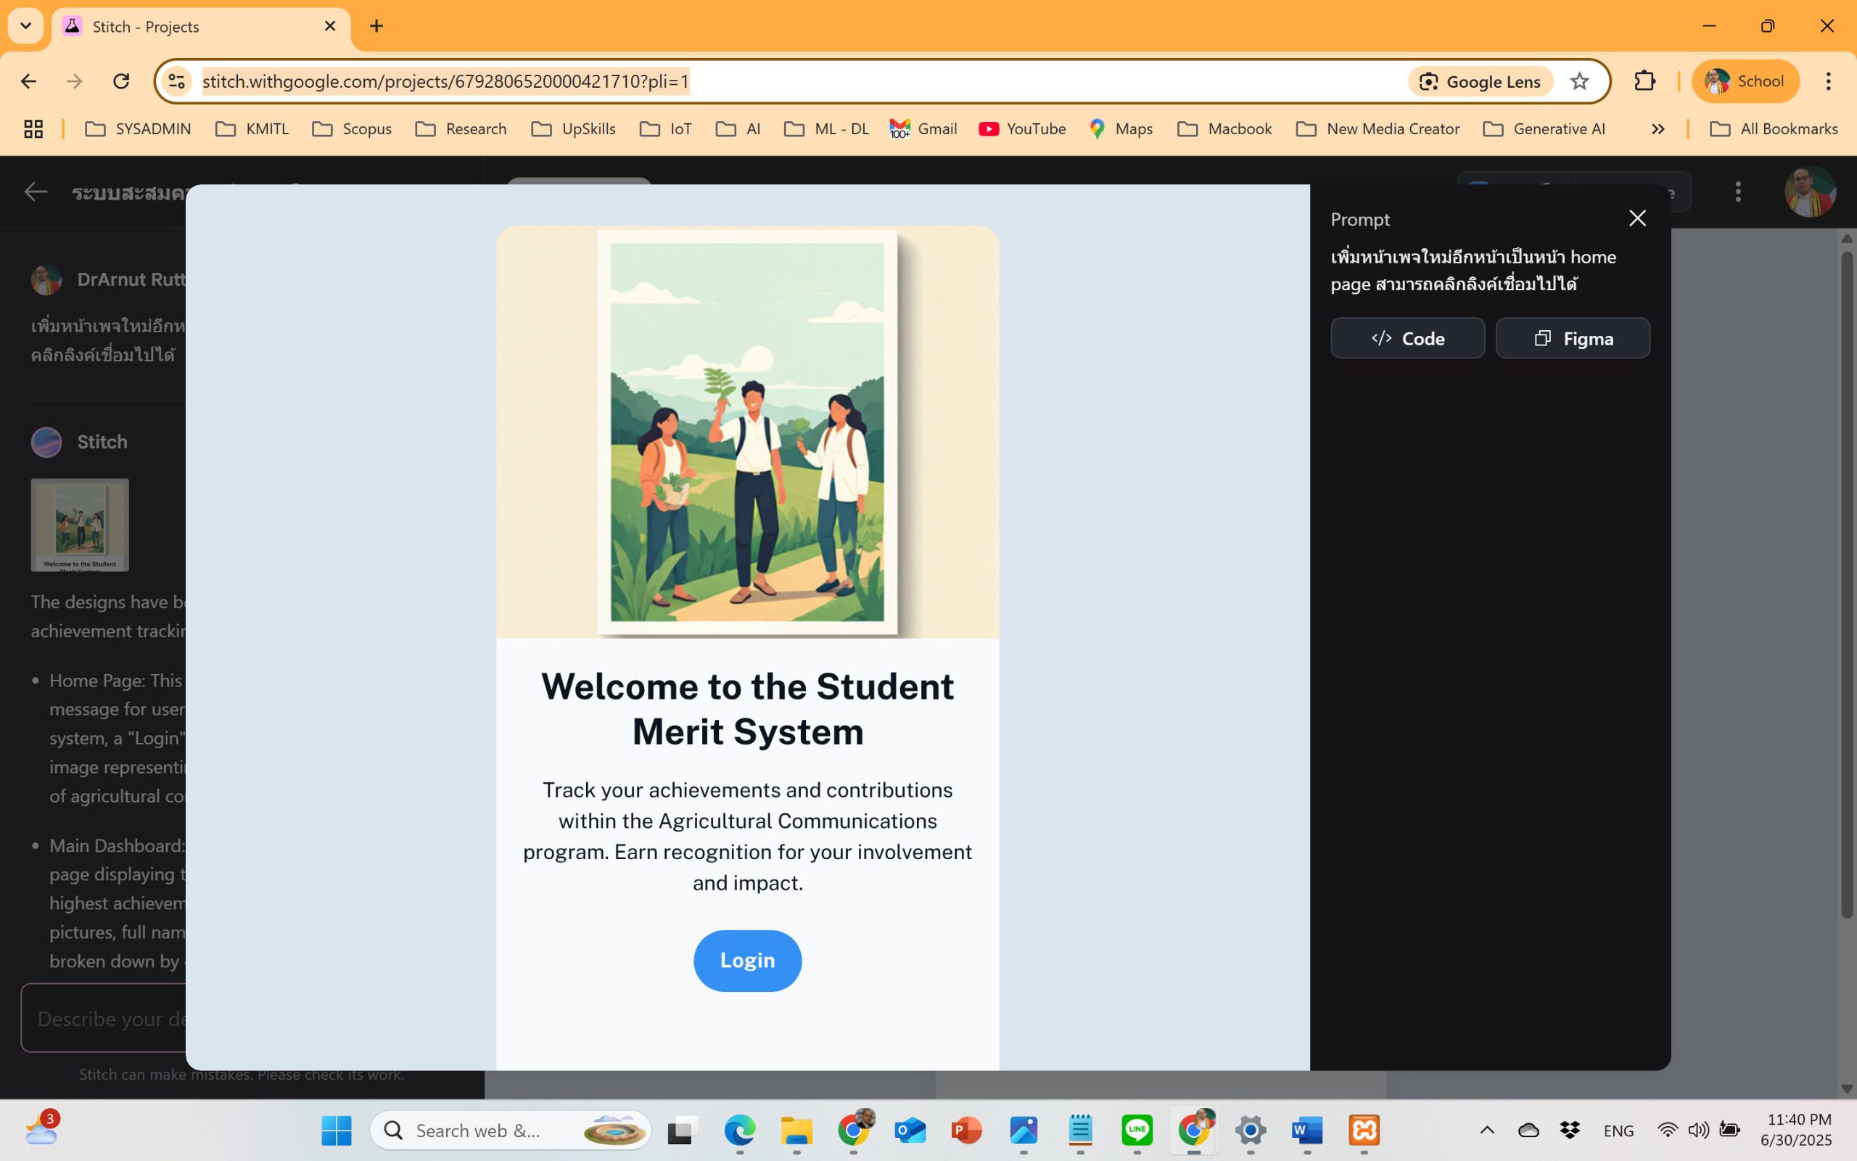
Task: Open the Gmail bookmark
Action: [923, 129]
